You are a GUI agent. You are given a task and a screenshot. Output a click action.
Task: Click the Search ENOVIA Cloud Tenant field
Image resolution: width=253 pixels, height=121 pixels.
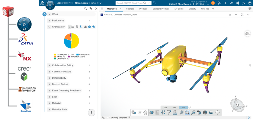pyautogui.click(x=132, y=3)
